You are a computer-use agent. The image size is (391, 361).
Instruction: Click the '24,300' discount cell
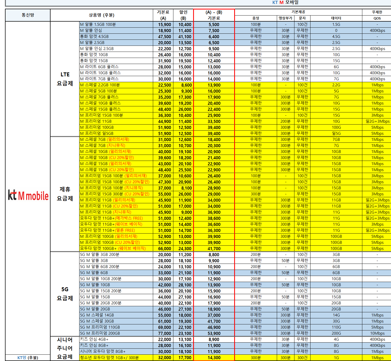pos(183,249)
